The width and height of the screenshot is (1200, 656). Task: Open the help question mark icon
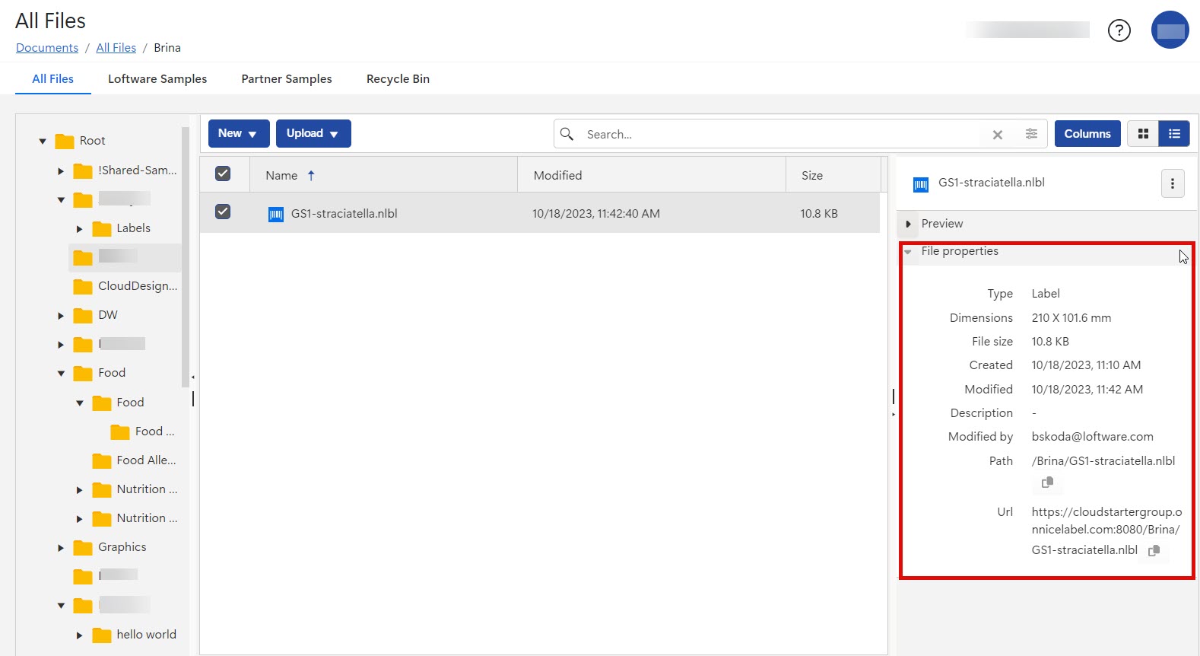point(1119,30)
